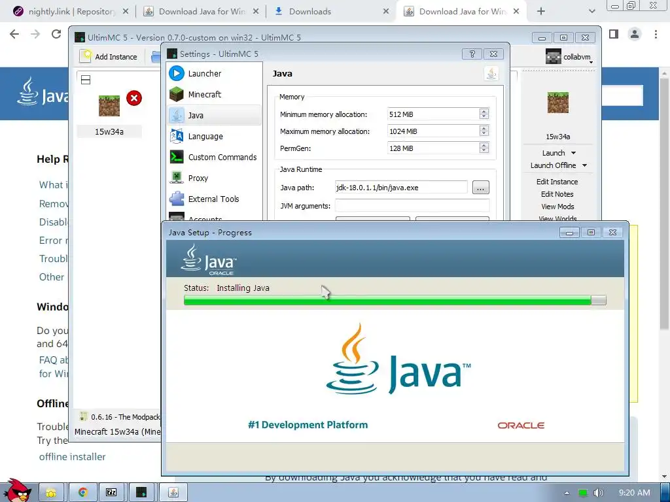
Task: Click the help button in Settings title bar
Action: pyautogui.click(x=472, y=54)
